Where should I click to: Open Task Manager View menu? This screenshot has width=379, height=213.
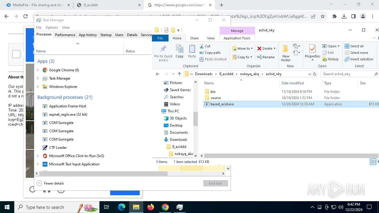[66, 28]
